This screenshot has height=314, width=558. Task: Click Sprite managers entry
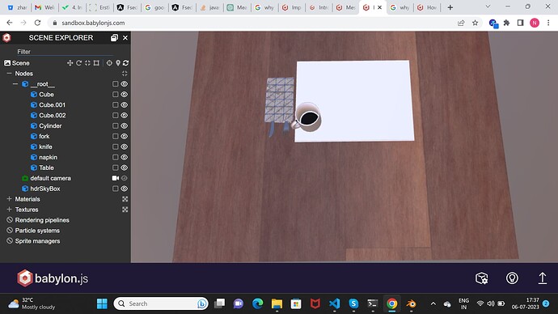[x=37, y=241]
